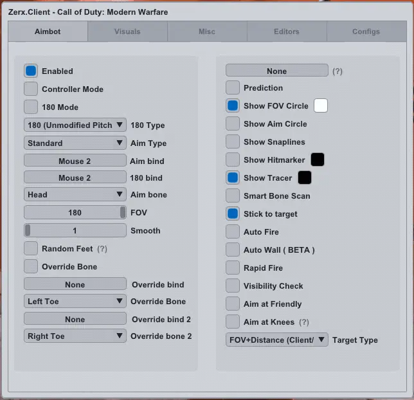Enable the 180 Mode checkbox

pos(31,107)
